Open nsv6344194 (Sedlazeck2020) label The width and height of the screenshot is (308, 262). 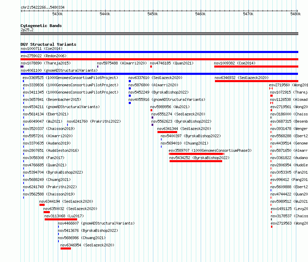(x=66, y=201)
